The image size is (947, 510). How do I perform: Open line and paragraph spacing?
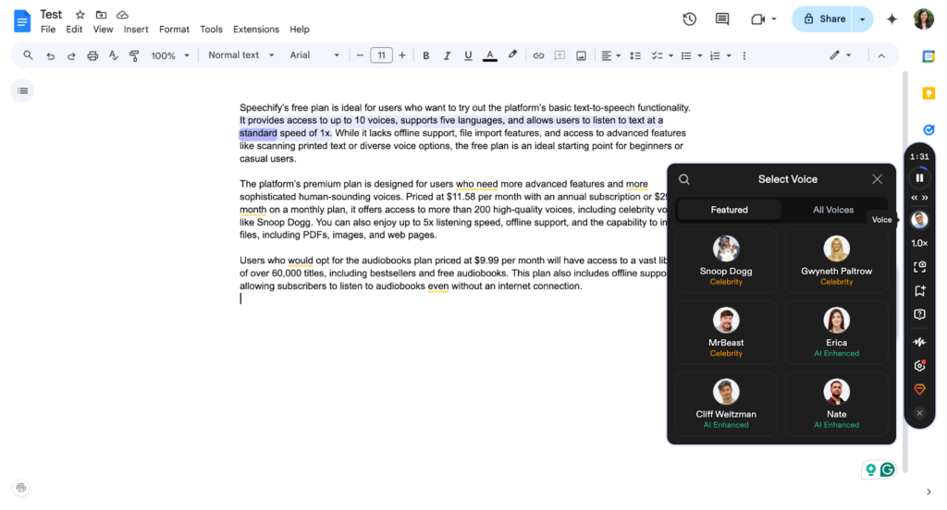634,55
